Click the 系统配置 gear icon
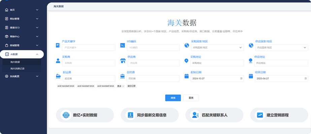 click(6, 76)
